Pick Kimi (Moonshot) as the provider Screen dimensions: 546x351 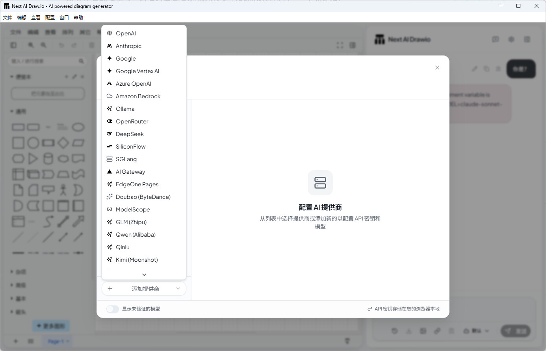(144, 260)
